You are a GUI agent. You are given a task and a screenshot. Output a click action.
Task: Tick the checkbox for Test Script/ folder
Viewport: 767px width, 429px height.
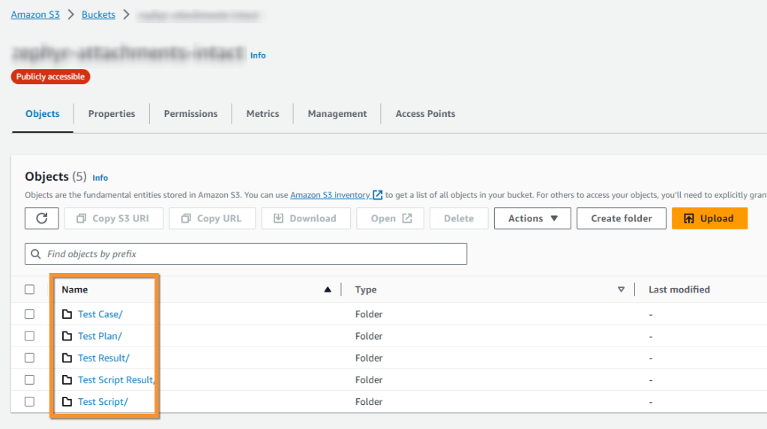pos(29,402)
